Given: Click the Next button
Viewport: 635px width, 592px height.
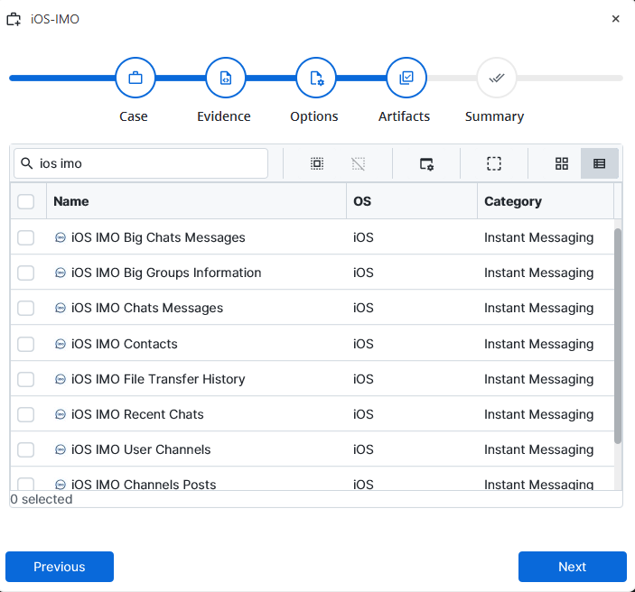Looking at the screenshot, I should tap(573, 567).
